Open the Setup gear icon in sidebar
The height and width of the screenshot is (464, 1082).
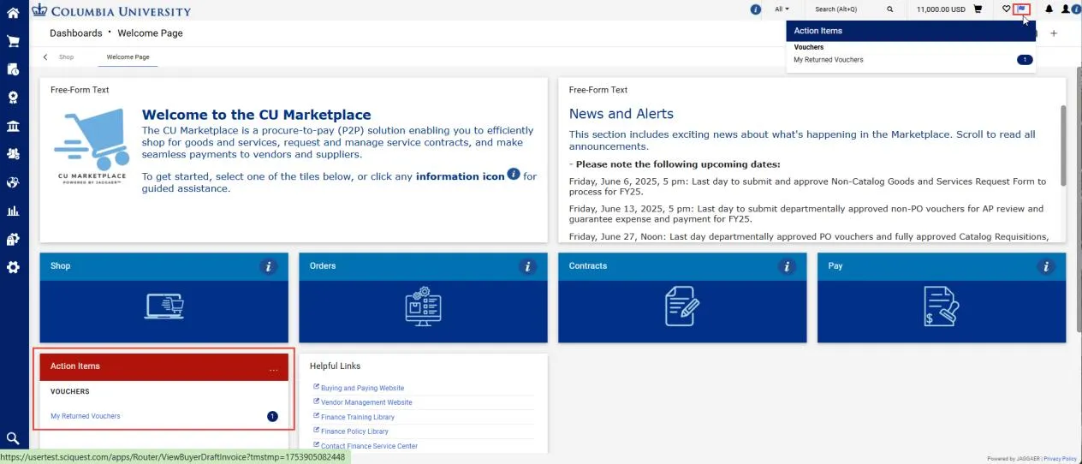(x=13, y=267)
